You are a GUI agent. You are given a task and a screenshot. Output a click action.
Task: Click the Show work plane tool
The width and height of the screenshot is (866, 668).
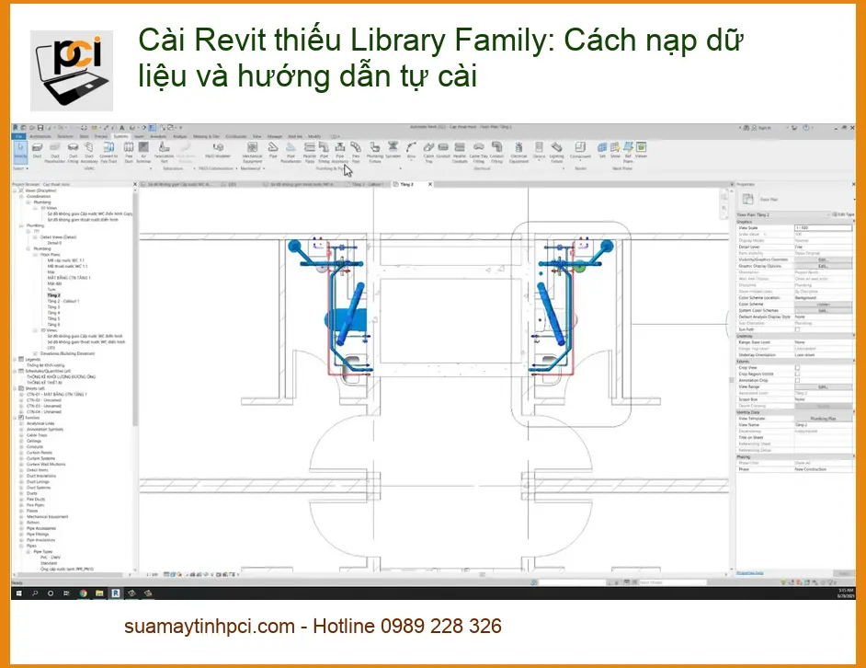point(615,150)
